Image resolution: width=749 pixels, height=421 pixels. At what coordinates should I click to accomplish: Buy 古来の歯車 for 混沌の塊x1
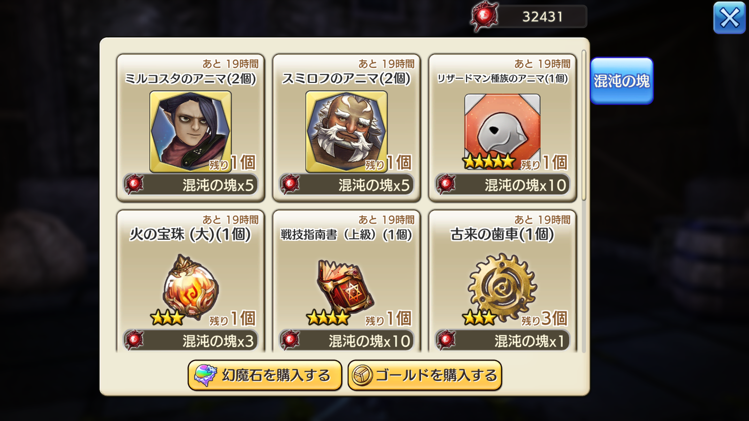click(502, 341)
